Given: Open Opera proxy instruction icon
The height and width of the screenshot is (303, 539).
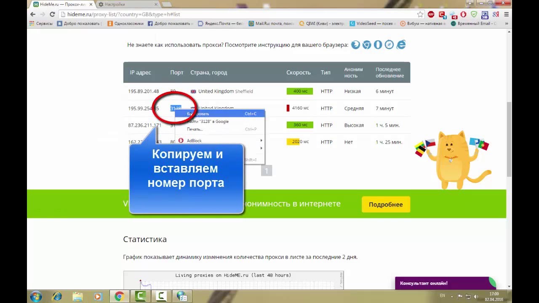Looking at the screenshot, I should pos(378,45).
